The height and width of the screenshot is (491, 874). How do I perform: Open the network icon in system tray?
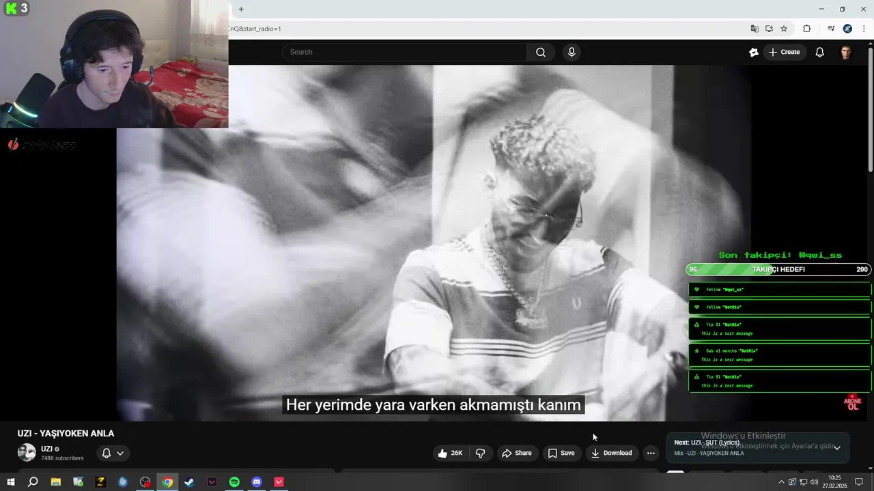[803, 482]
